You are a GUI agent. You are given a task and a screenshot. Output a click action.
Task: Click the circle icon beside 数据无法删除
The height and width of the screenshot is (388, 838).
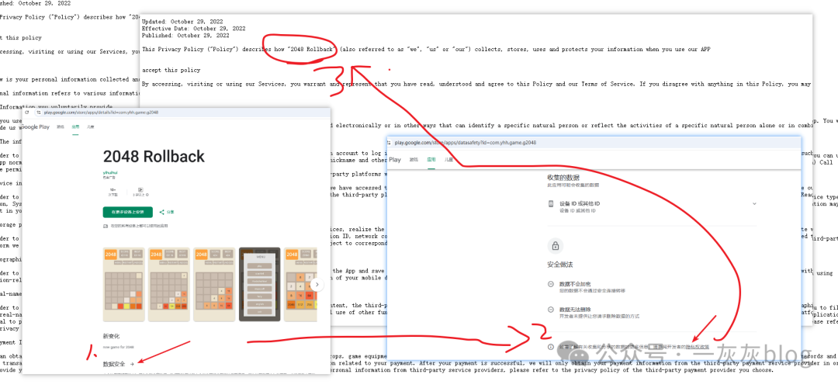(x=550, y=310)
